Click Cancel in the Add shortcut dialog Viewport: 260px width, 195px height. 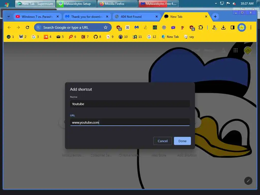click(x=162, y=141)
